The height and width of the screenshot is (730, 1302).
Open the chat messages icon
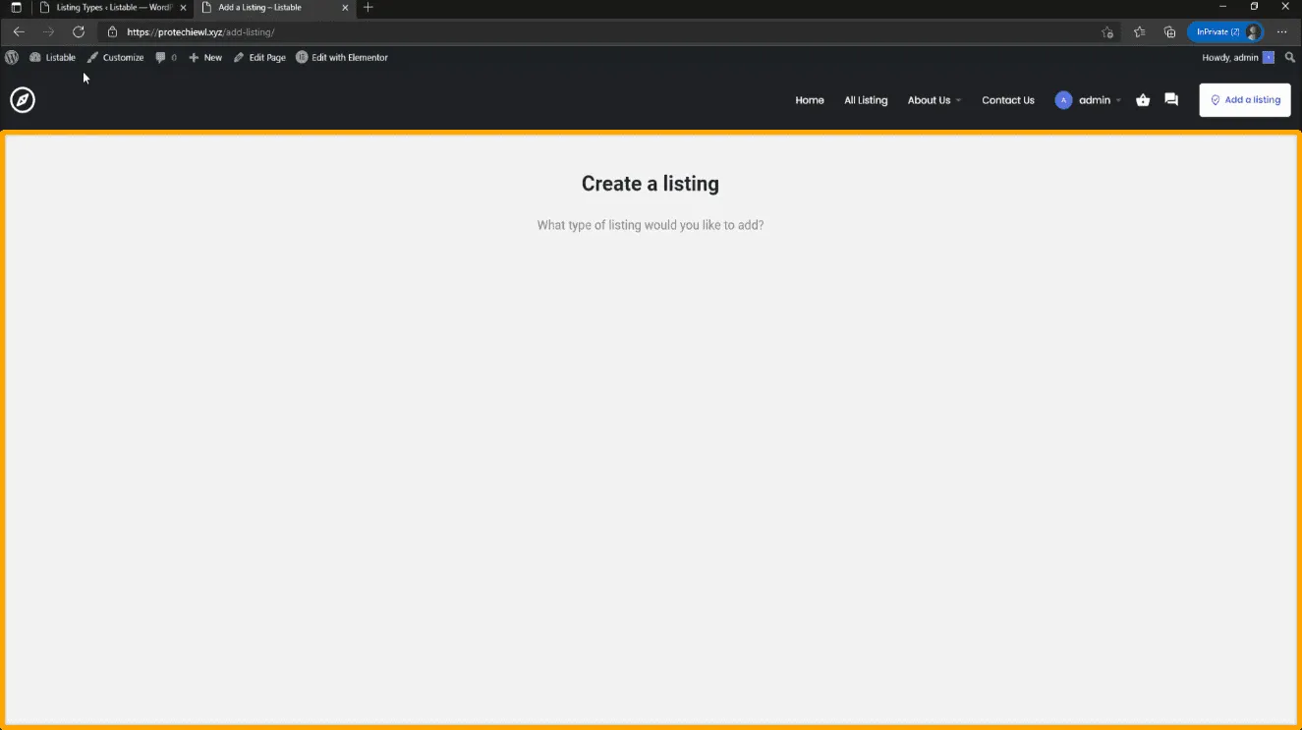coord(1171,100)
